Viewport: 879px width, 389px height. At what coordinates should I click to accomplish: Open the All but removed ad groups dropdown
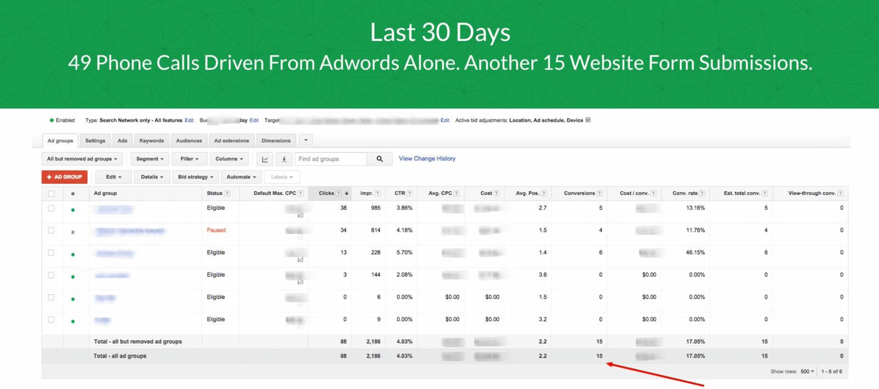(x=82, y=159)
